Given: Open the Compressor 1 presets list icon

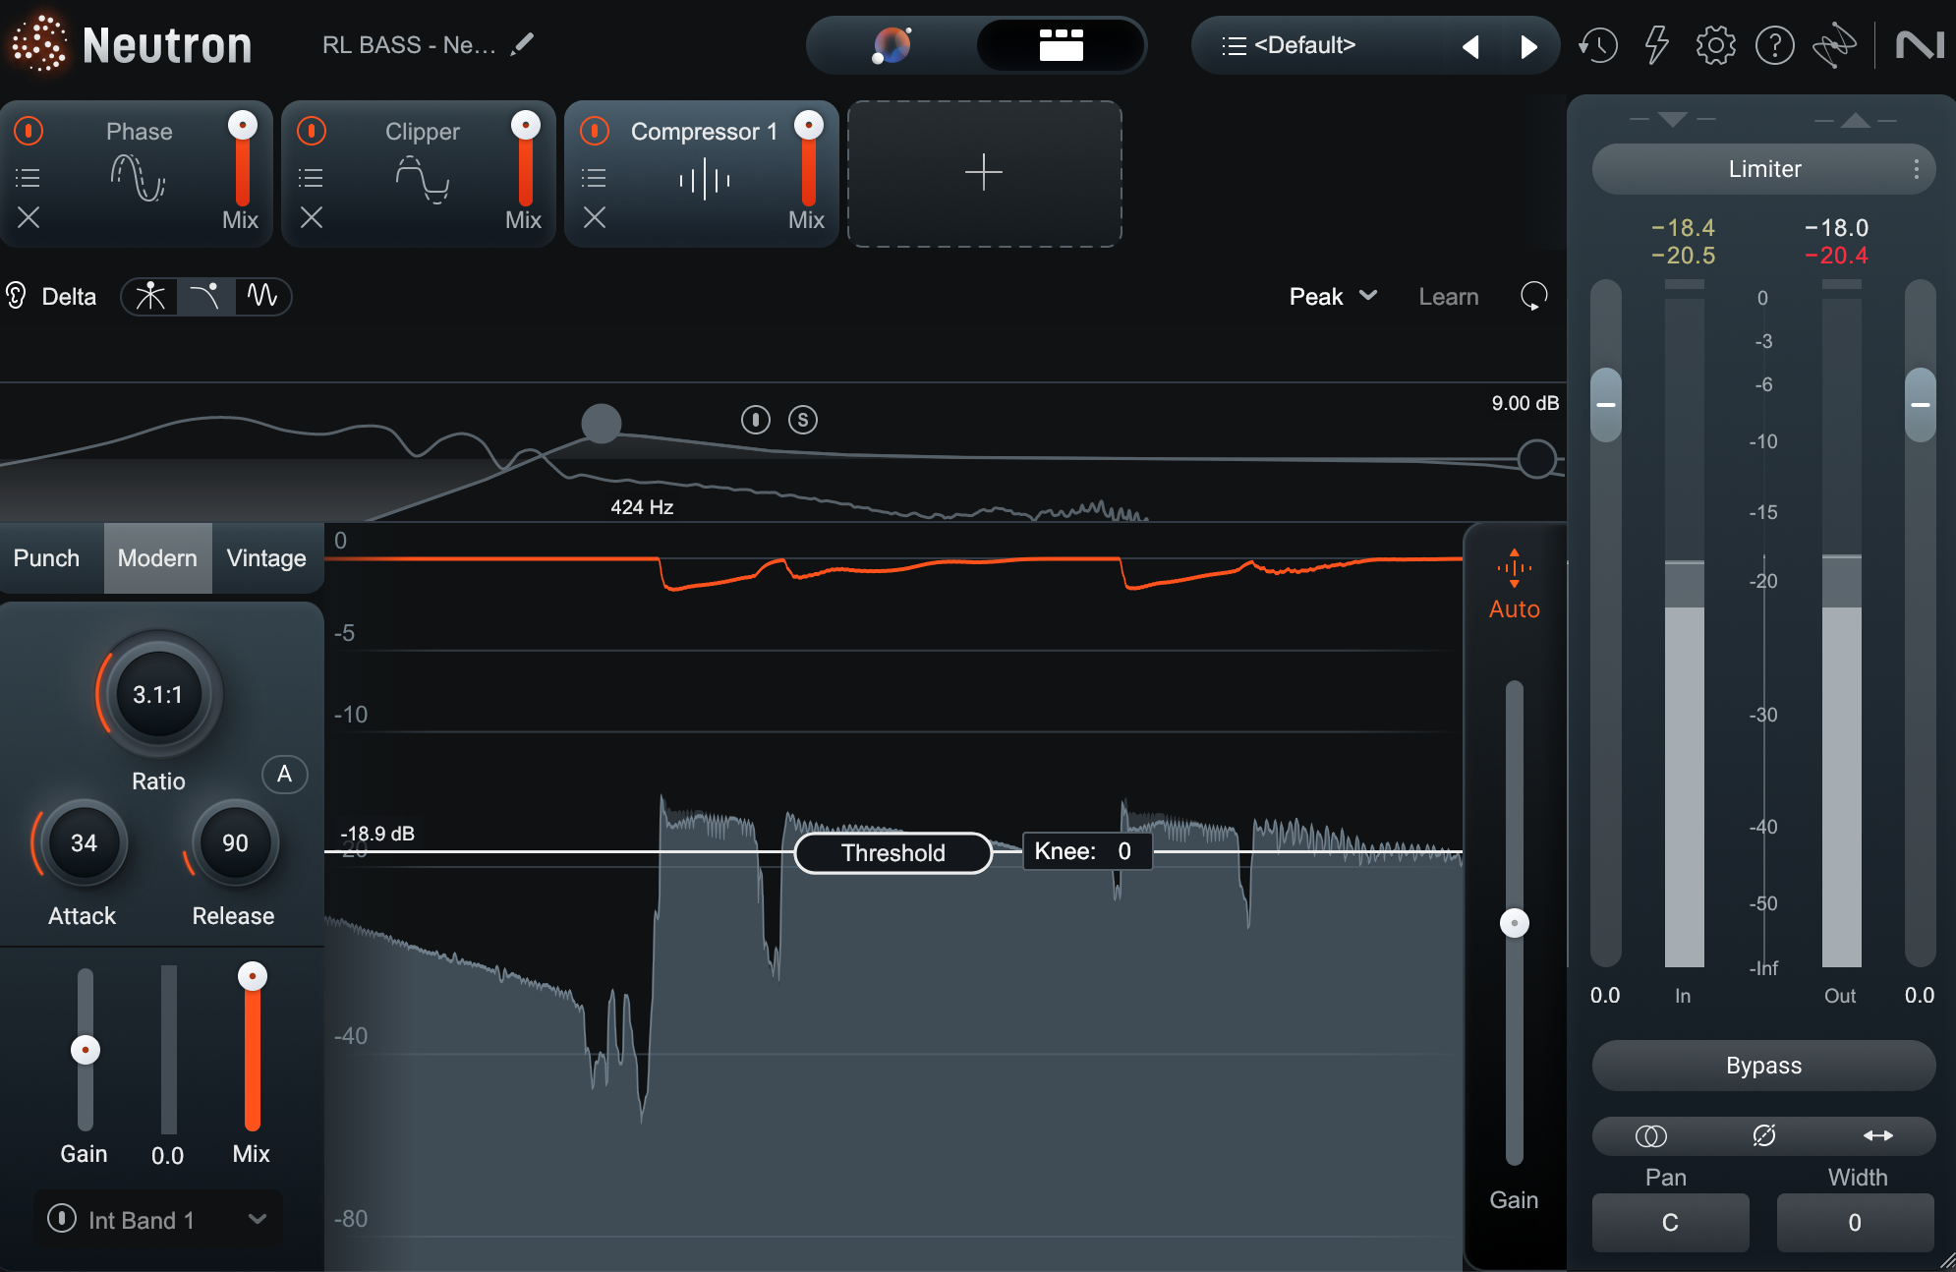Looking at the screenshot, I should point(594,178).
